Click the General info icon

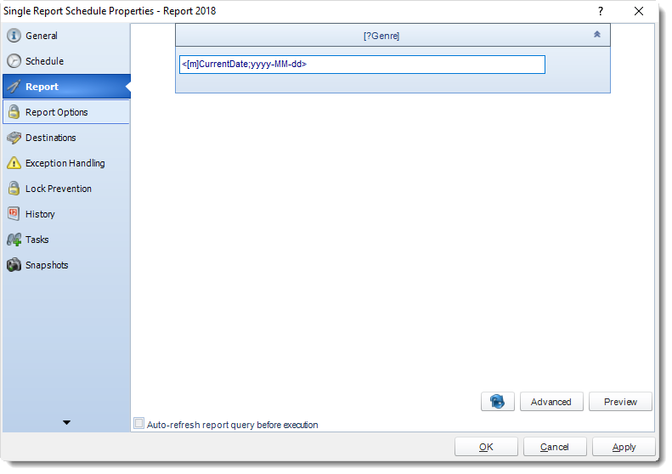tap(14, 36)
